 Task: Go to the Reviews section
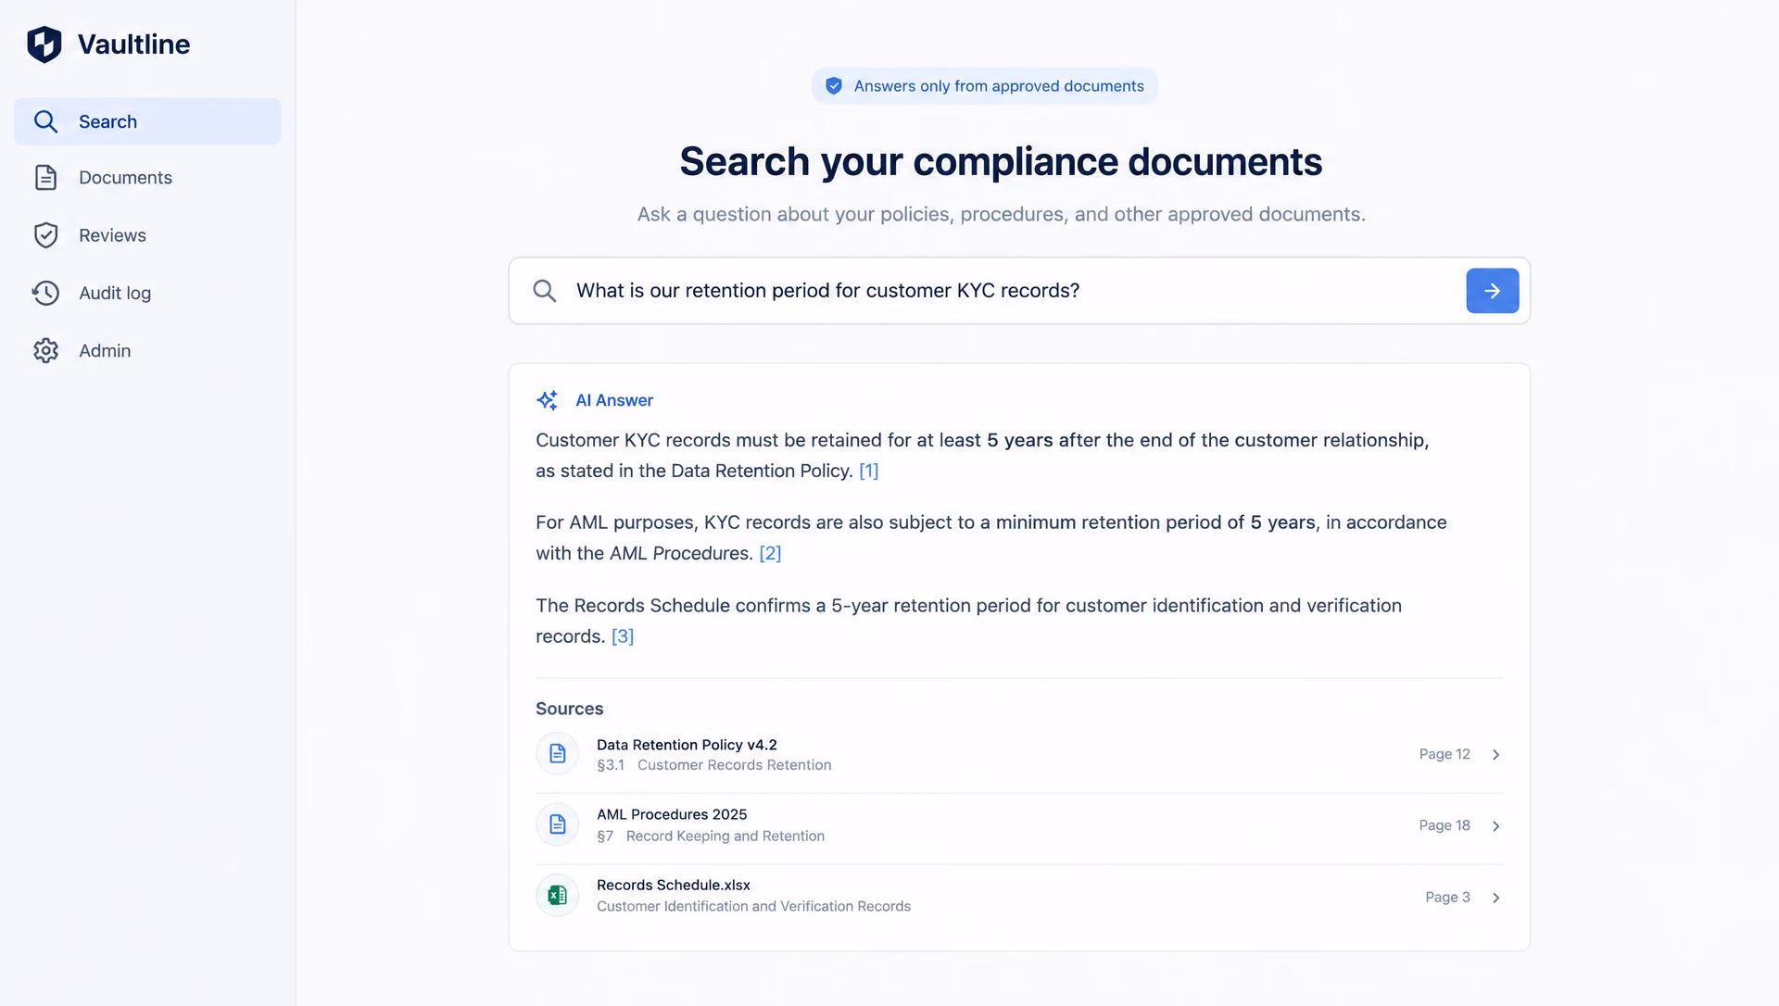pos(147,235)
